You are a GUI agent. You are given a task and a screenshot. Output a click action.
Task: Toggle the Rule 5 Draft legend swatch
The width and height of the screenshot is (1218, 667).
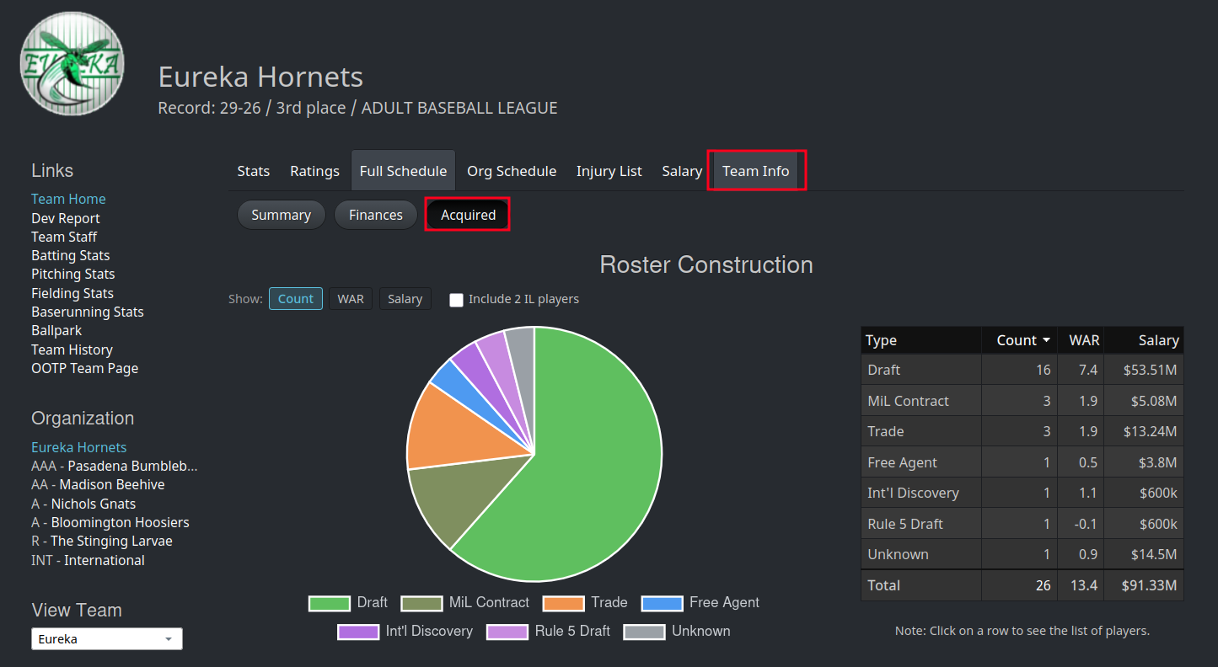coord(507,632)
